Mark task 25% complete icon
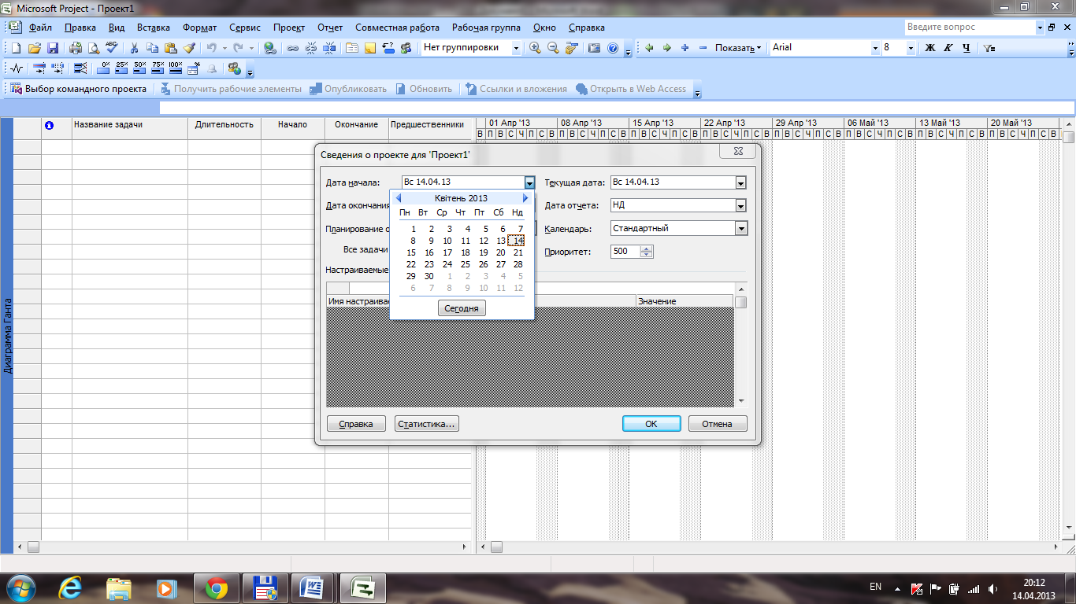The image size is (1076, 604). click(121, 68)
